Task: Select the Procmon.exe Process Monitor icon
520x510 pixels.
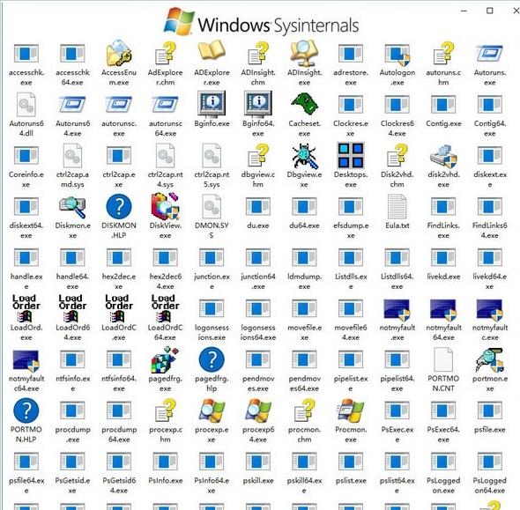Action: point(351,410)
